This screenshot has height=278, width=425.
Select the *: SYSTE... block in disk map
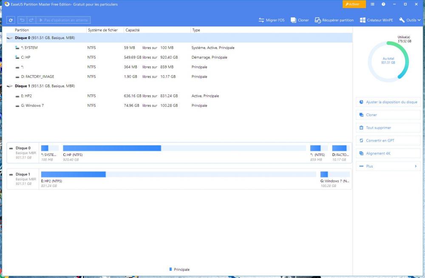point(50,153)
